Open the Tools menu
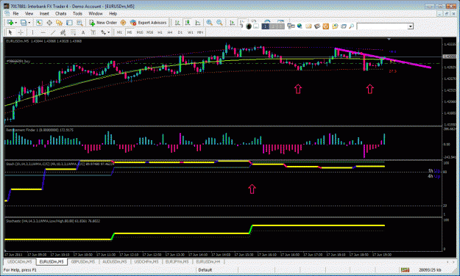Screen dimensions: 460x276 click(77, 13)
